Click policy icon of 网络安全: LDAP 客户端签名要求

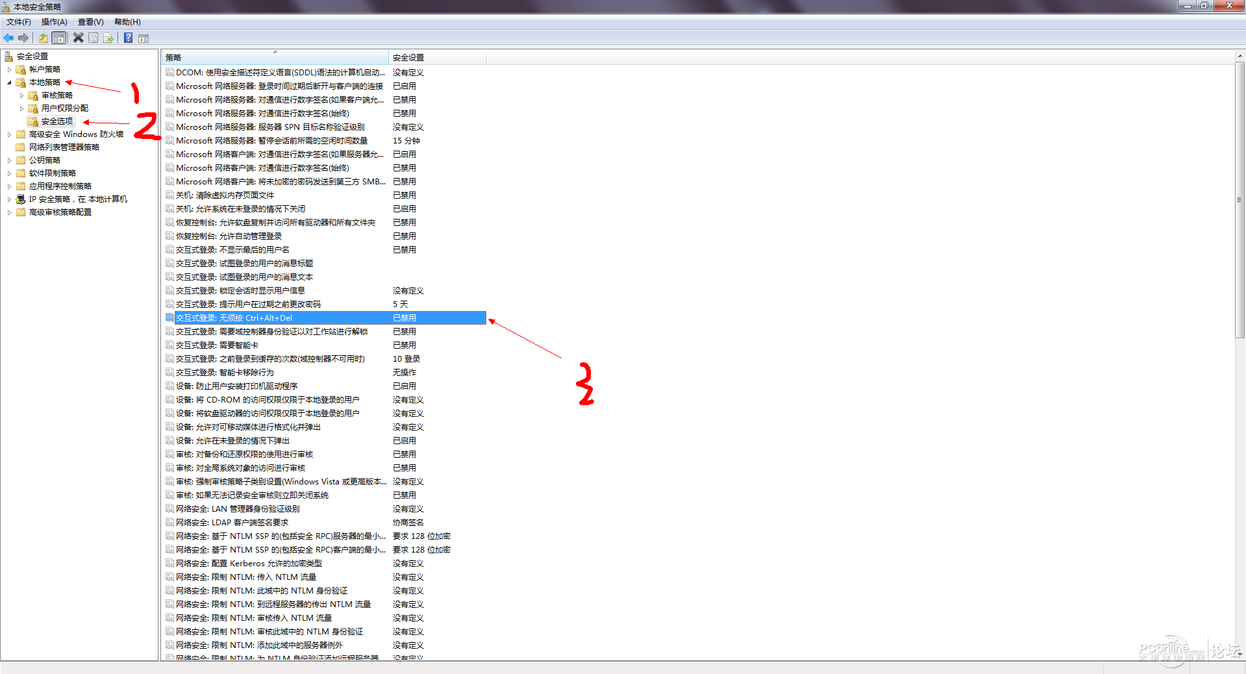169,522
